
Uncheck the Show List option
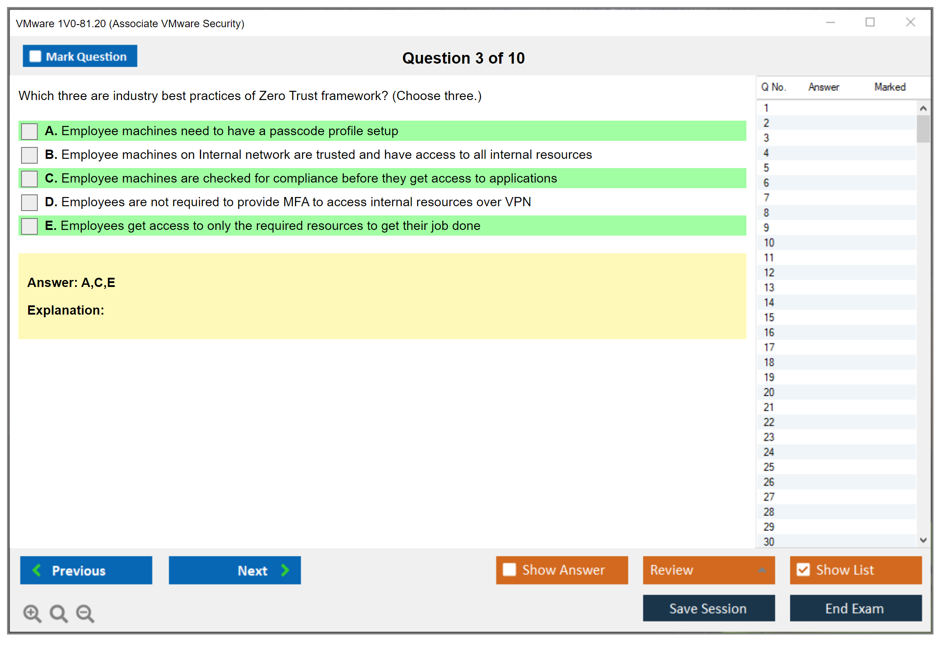(803, 570)
